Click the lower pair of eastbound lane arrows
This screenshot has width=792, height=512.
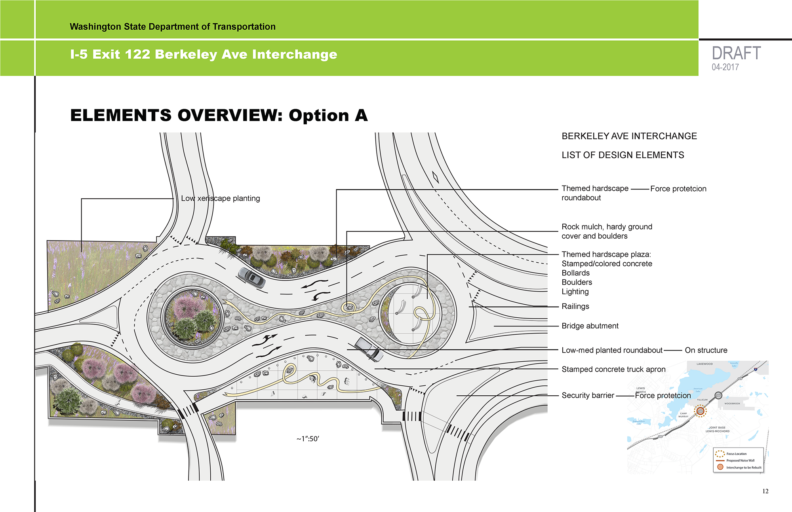pyautogui.click(x=267, y=345)
